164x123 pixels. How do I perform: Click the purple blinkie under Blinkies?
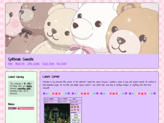pos(12,108)
